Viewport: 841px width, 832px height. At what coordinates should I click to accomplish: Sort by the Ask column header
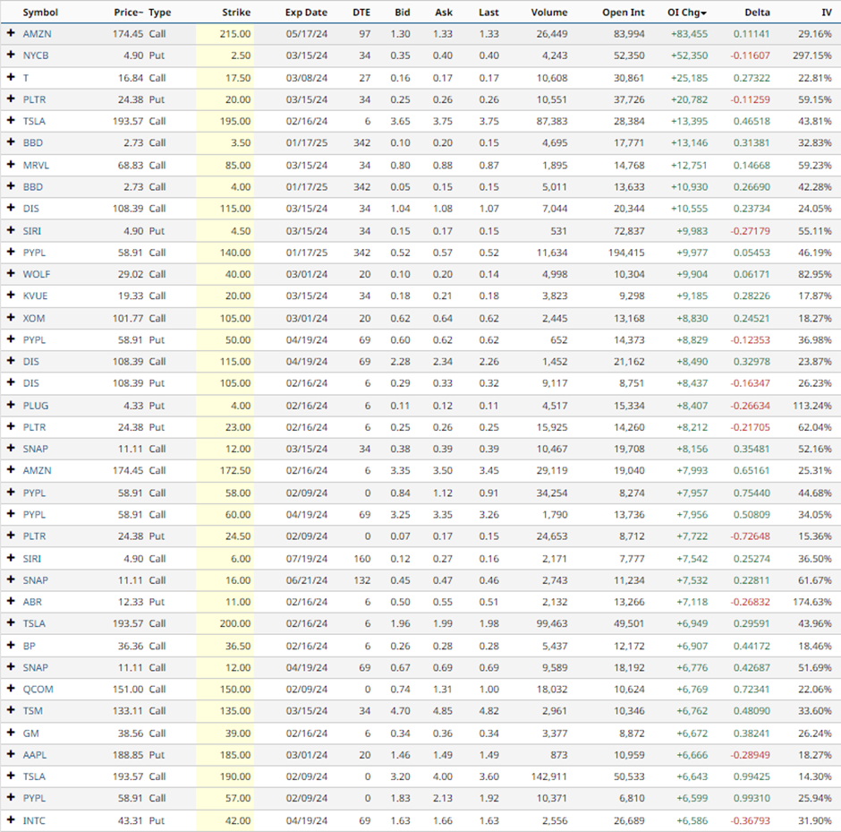(444, 13)
